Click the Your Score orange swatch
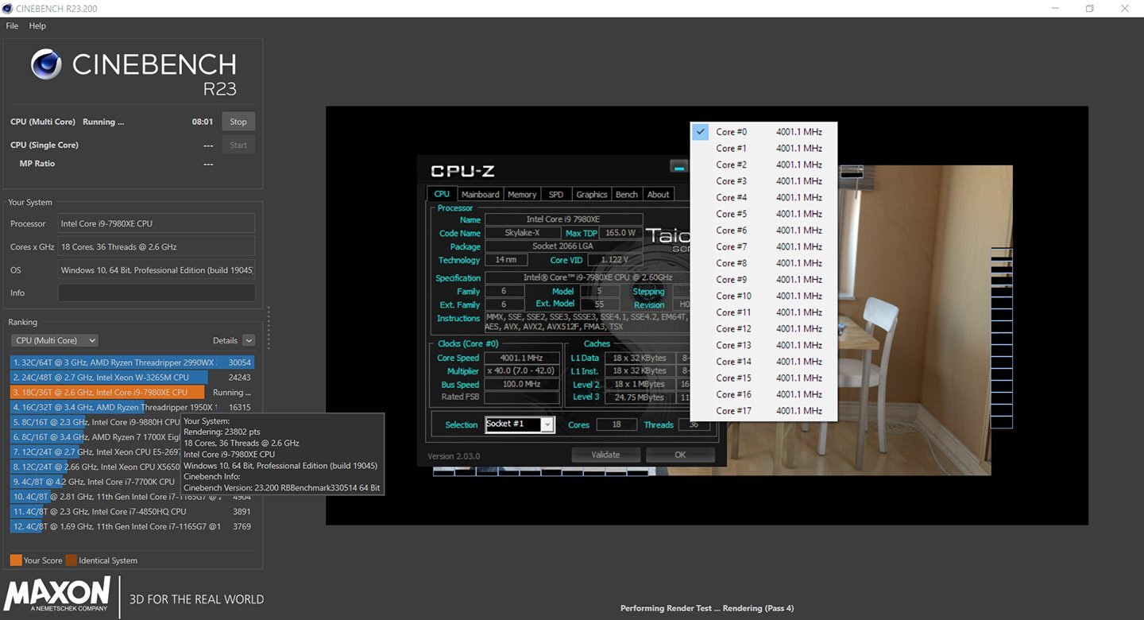This screenshot has height=620, width=1144. pyautogui.click(x=16, y=560)
